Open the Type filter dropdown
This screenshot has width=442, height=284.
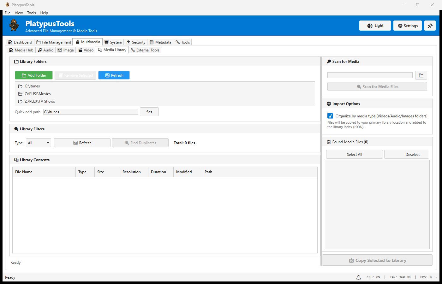pos(39,143)
